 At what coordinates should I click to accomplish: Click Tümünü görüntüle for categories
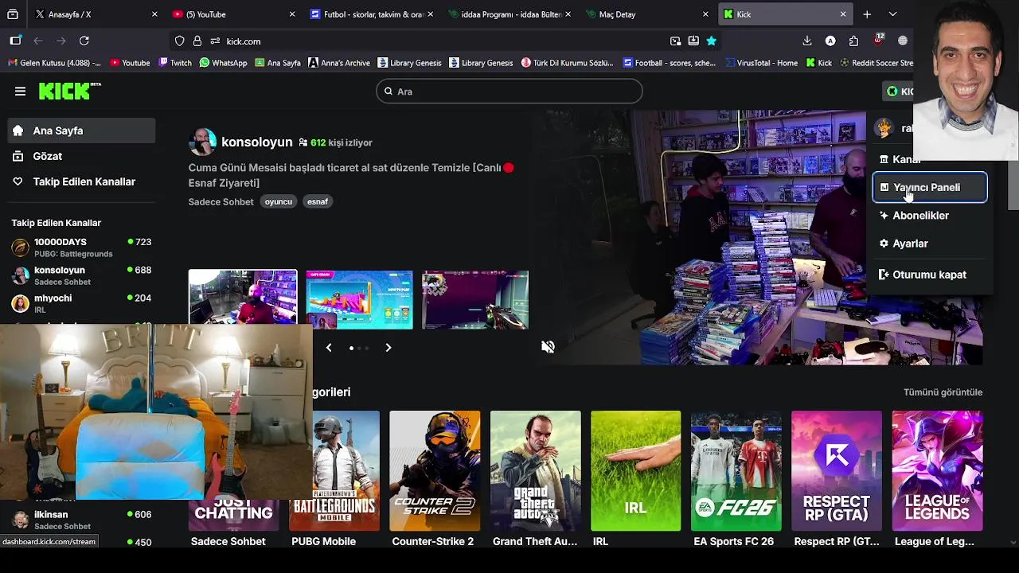[x=943, y=392]
